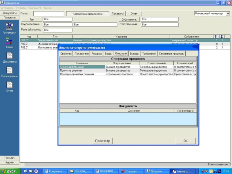Click the Показать button
This screenshot has height=174, width=232.
pos(117,14)
